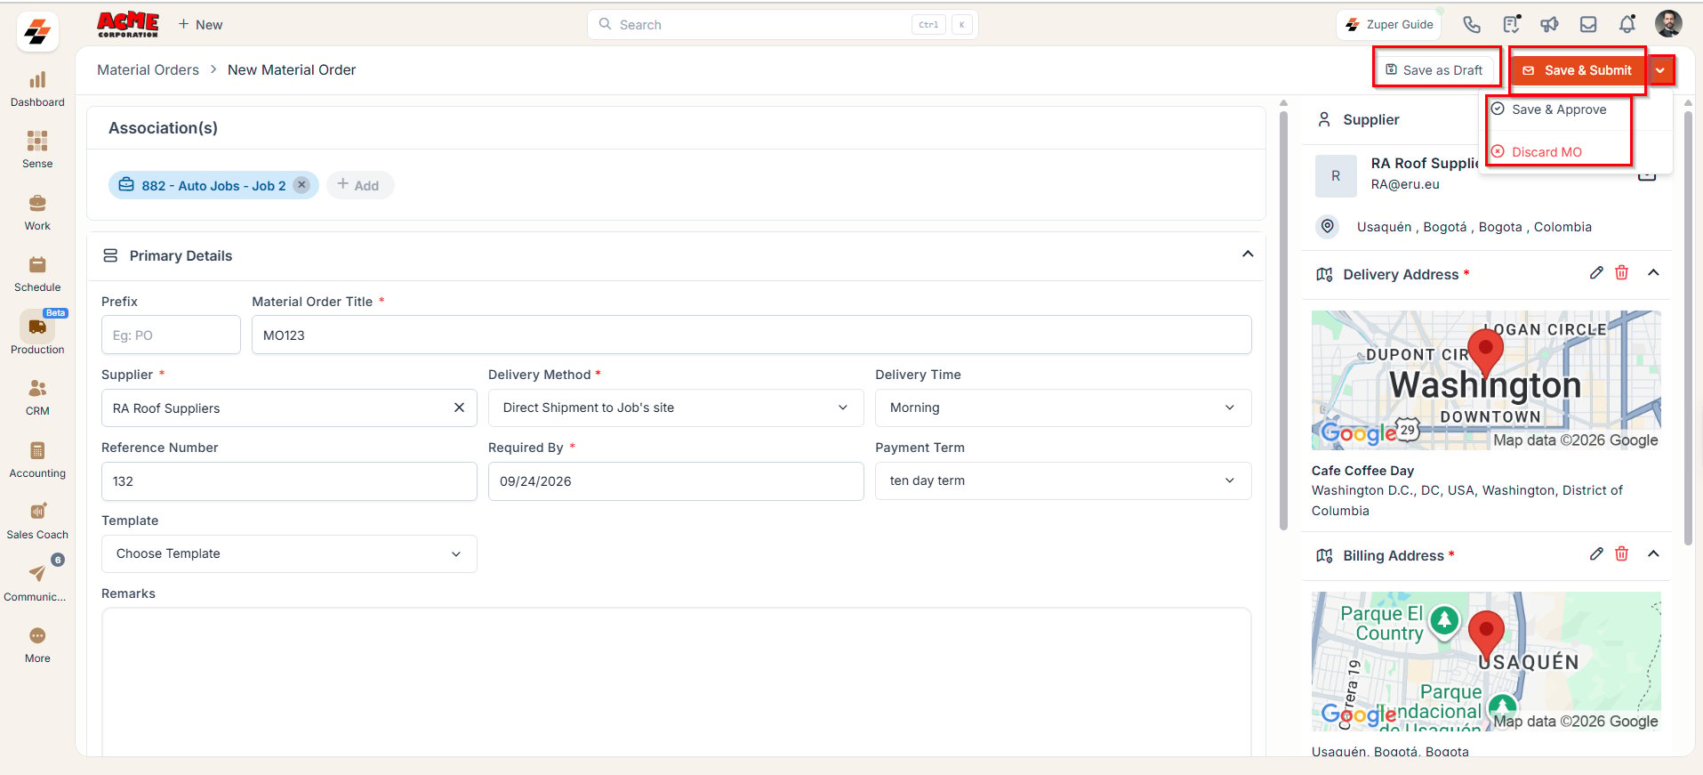Open the Choose Template dropdown
The height and width of the screenshot is (775, 1703).
click(x=289, y=553)
